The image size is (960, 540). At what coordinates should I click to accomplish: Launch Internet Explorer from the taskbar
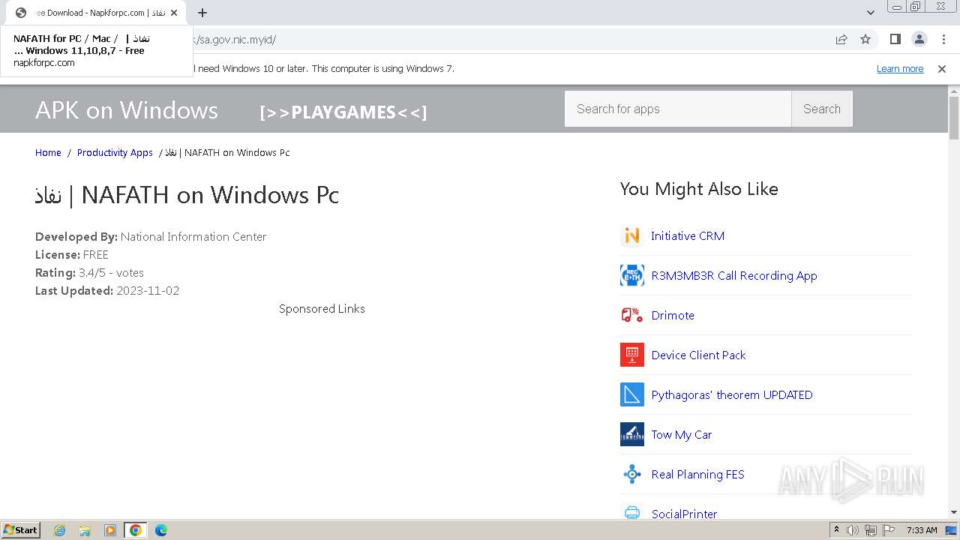(60, 530)
